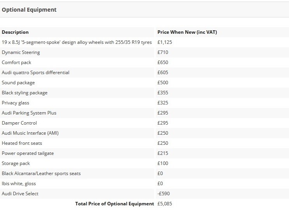Click the Ibis white, gloss entry
The width and height of the screenshot is (289, 210).
19,184
